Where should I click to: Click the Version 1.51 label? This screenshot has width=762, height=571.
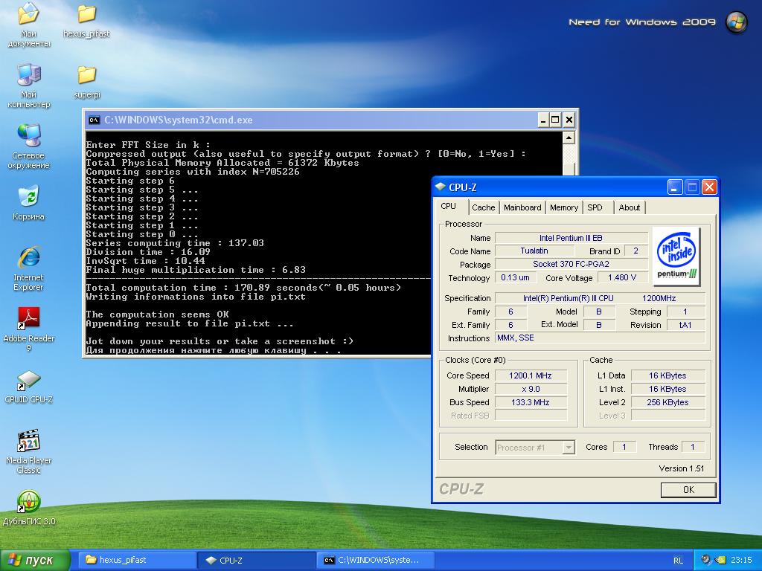(x=682, y=468)
